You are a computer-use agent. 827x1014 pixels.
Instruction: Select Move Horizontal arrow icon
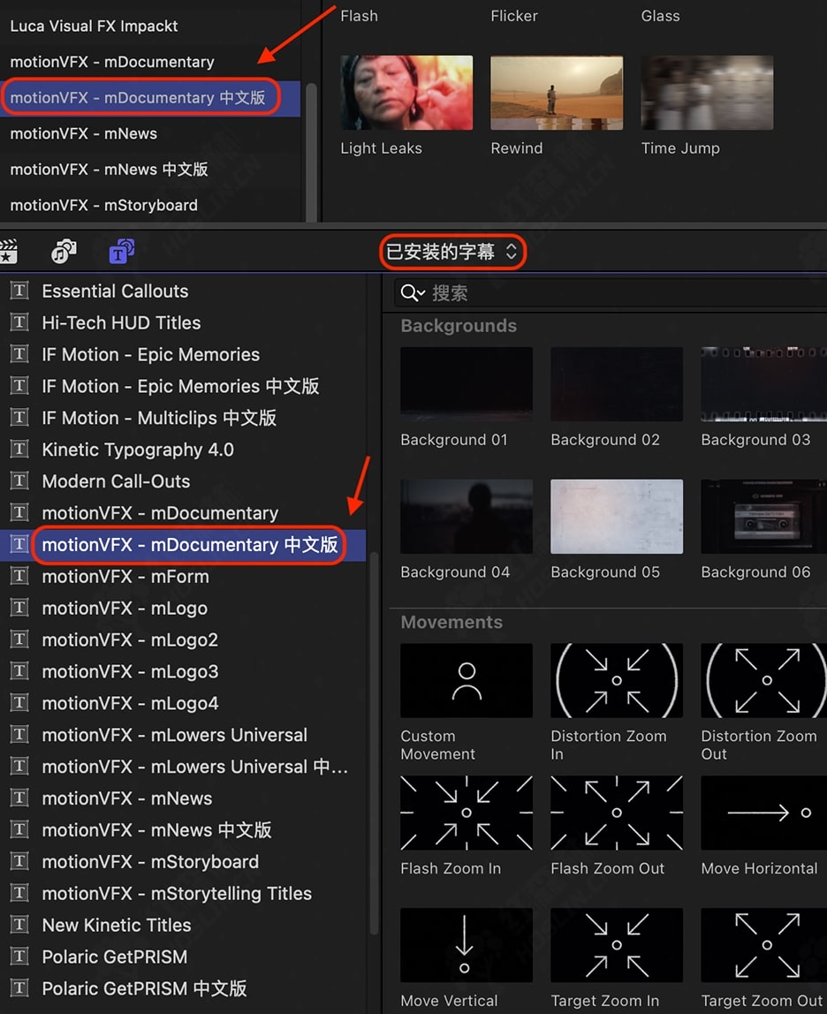[763, 813]
